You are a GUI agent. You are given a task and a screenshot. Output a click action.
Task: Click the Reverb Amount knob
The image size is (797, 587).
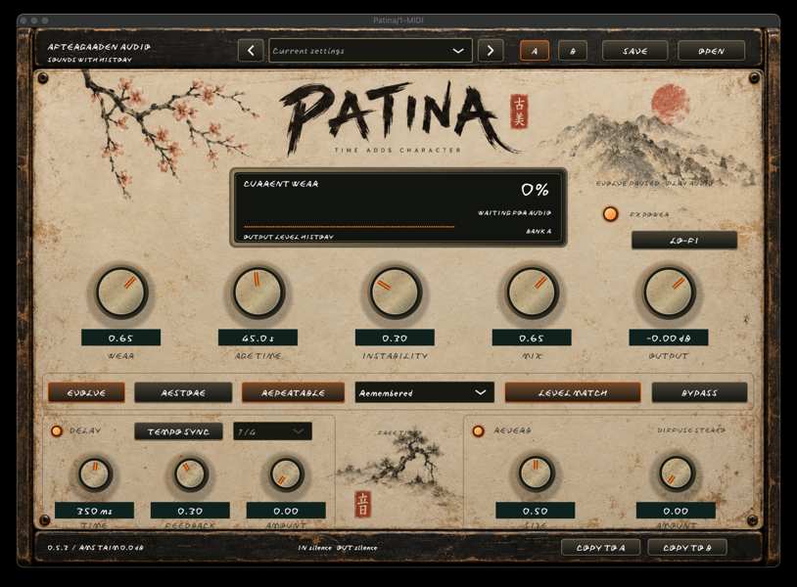(676, 474)
